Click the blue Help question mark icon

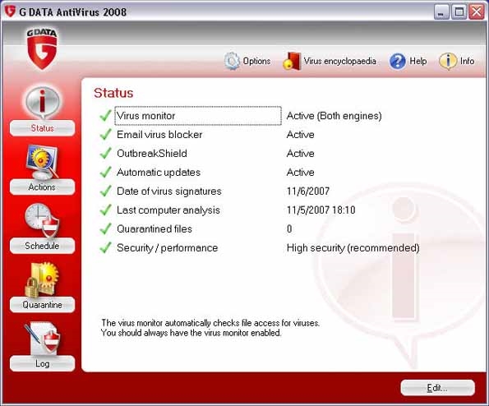pos(398,61)
